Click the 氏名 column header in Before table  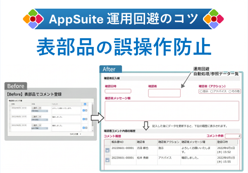41,104
